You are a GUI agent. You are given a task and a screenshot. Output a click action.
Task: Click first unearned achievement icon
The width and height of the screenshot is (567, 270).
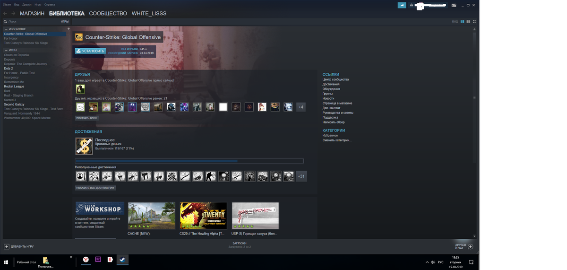[x=81, y=176]
